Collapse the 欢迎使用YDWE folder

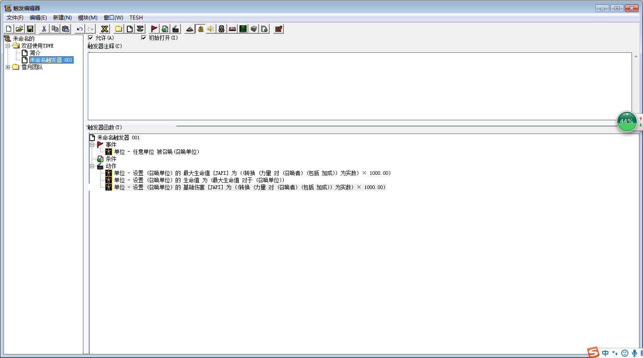[8, 46]
